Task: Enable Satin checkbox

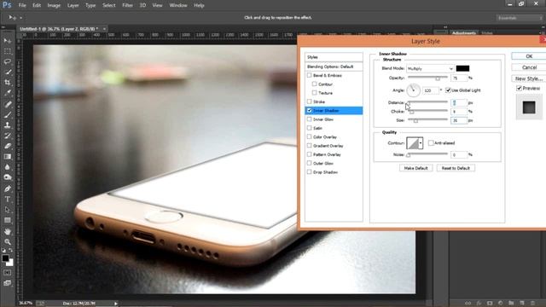Action: [x=309, y=128]
